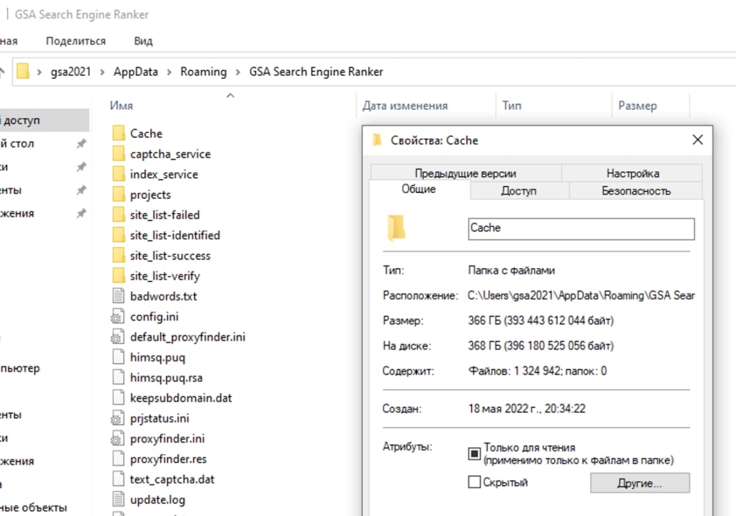
Task: Enable the 'Скрытый' hidden attribute checkbox
Action: 474,483
